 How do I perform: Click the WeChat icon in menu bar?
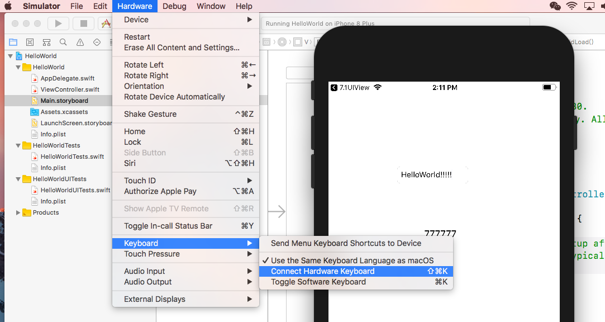pyautogui.click(x=555, y=6)
